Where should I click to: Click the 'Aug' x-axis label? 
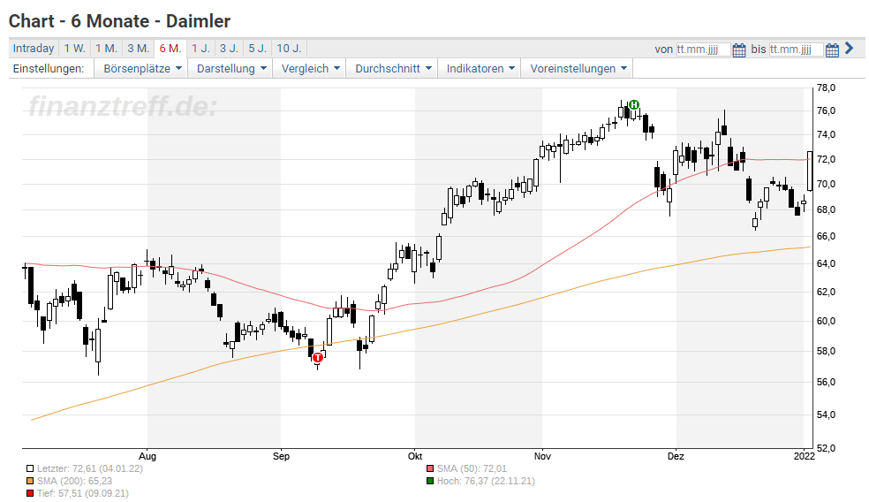pos(147,456)
